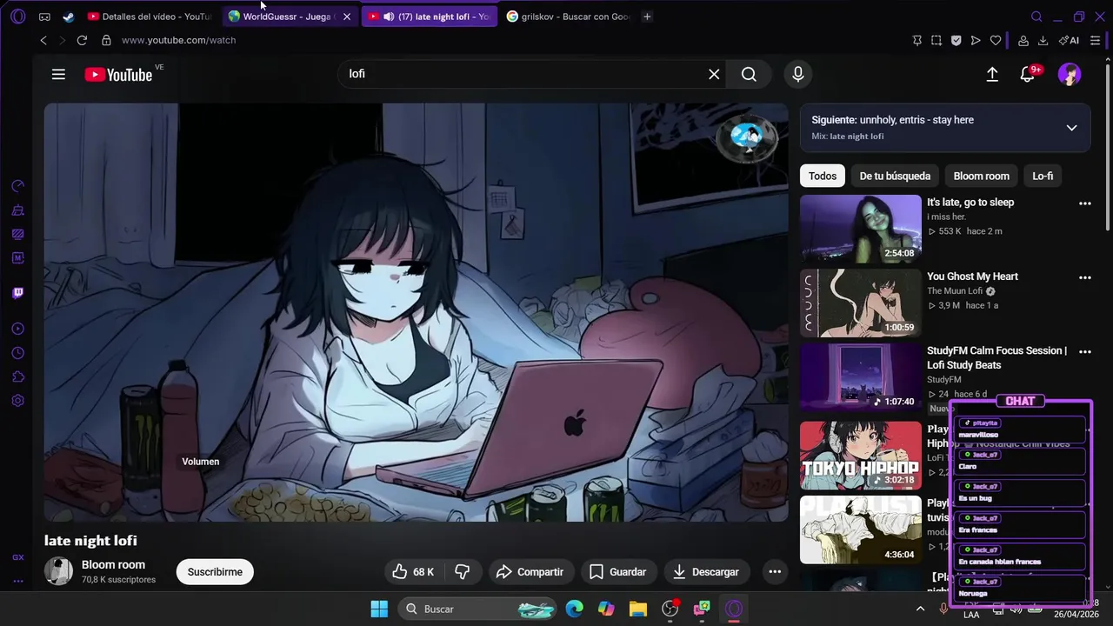The height and width of the screenshot is (626, 1113).
Task: Open Steam tab icon in tab bar
Action: point(68,17)
